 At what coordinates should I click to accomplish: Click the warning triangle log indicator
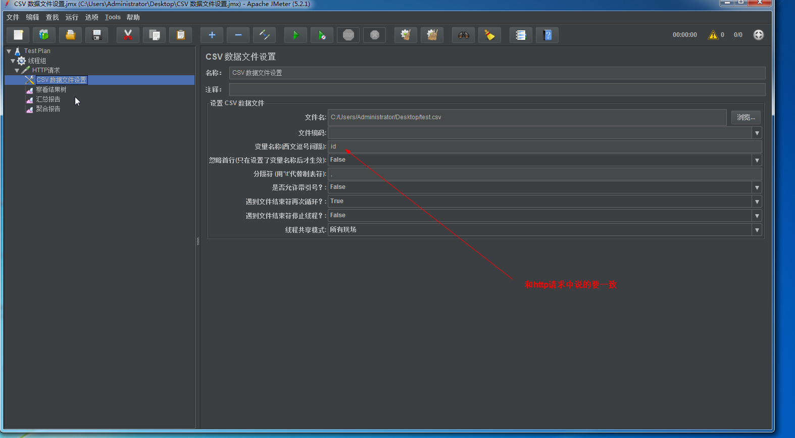tap(713, 35)
